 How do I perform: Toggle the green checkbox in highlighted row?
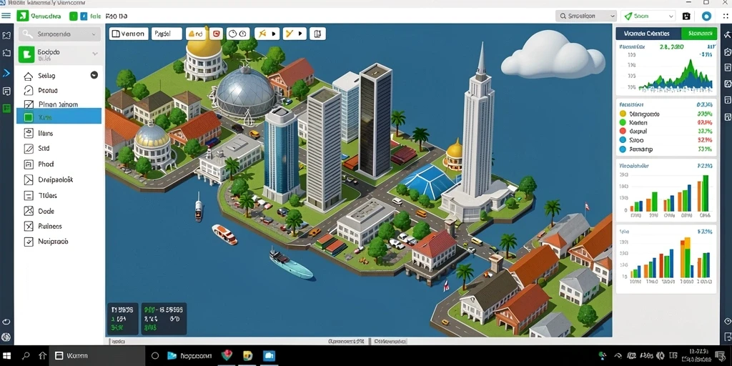(x=29, y=117)
